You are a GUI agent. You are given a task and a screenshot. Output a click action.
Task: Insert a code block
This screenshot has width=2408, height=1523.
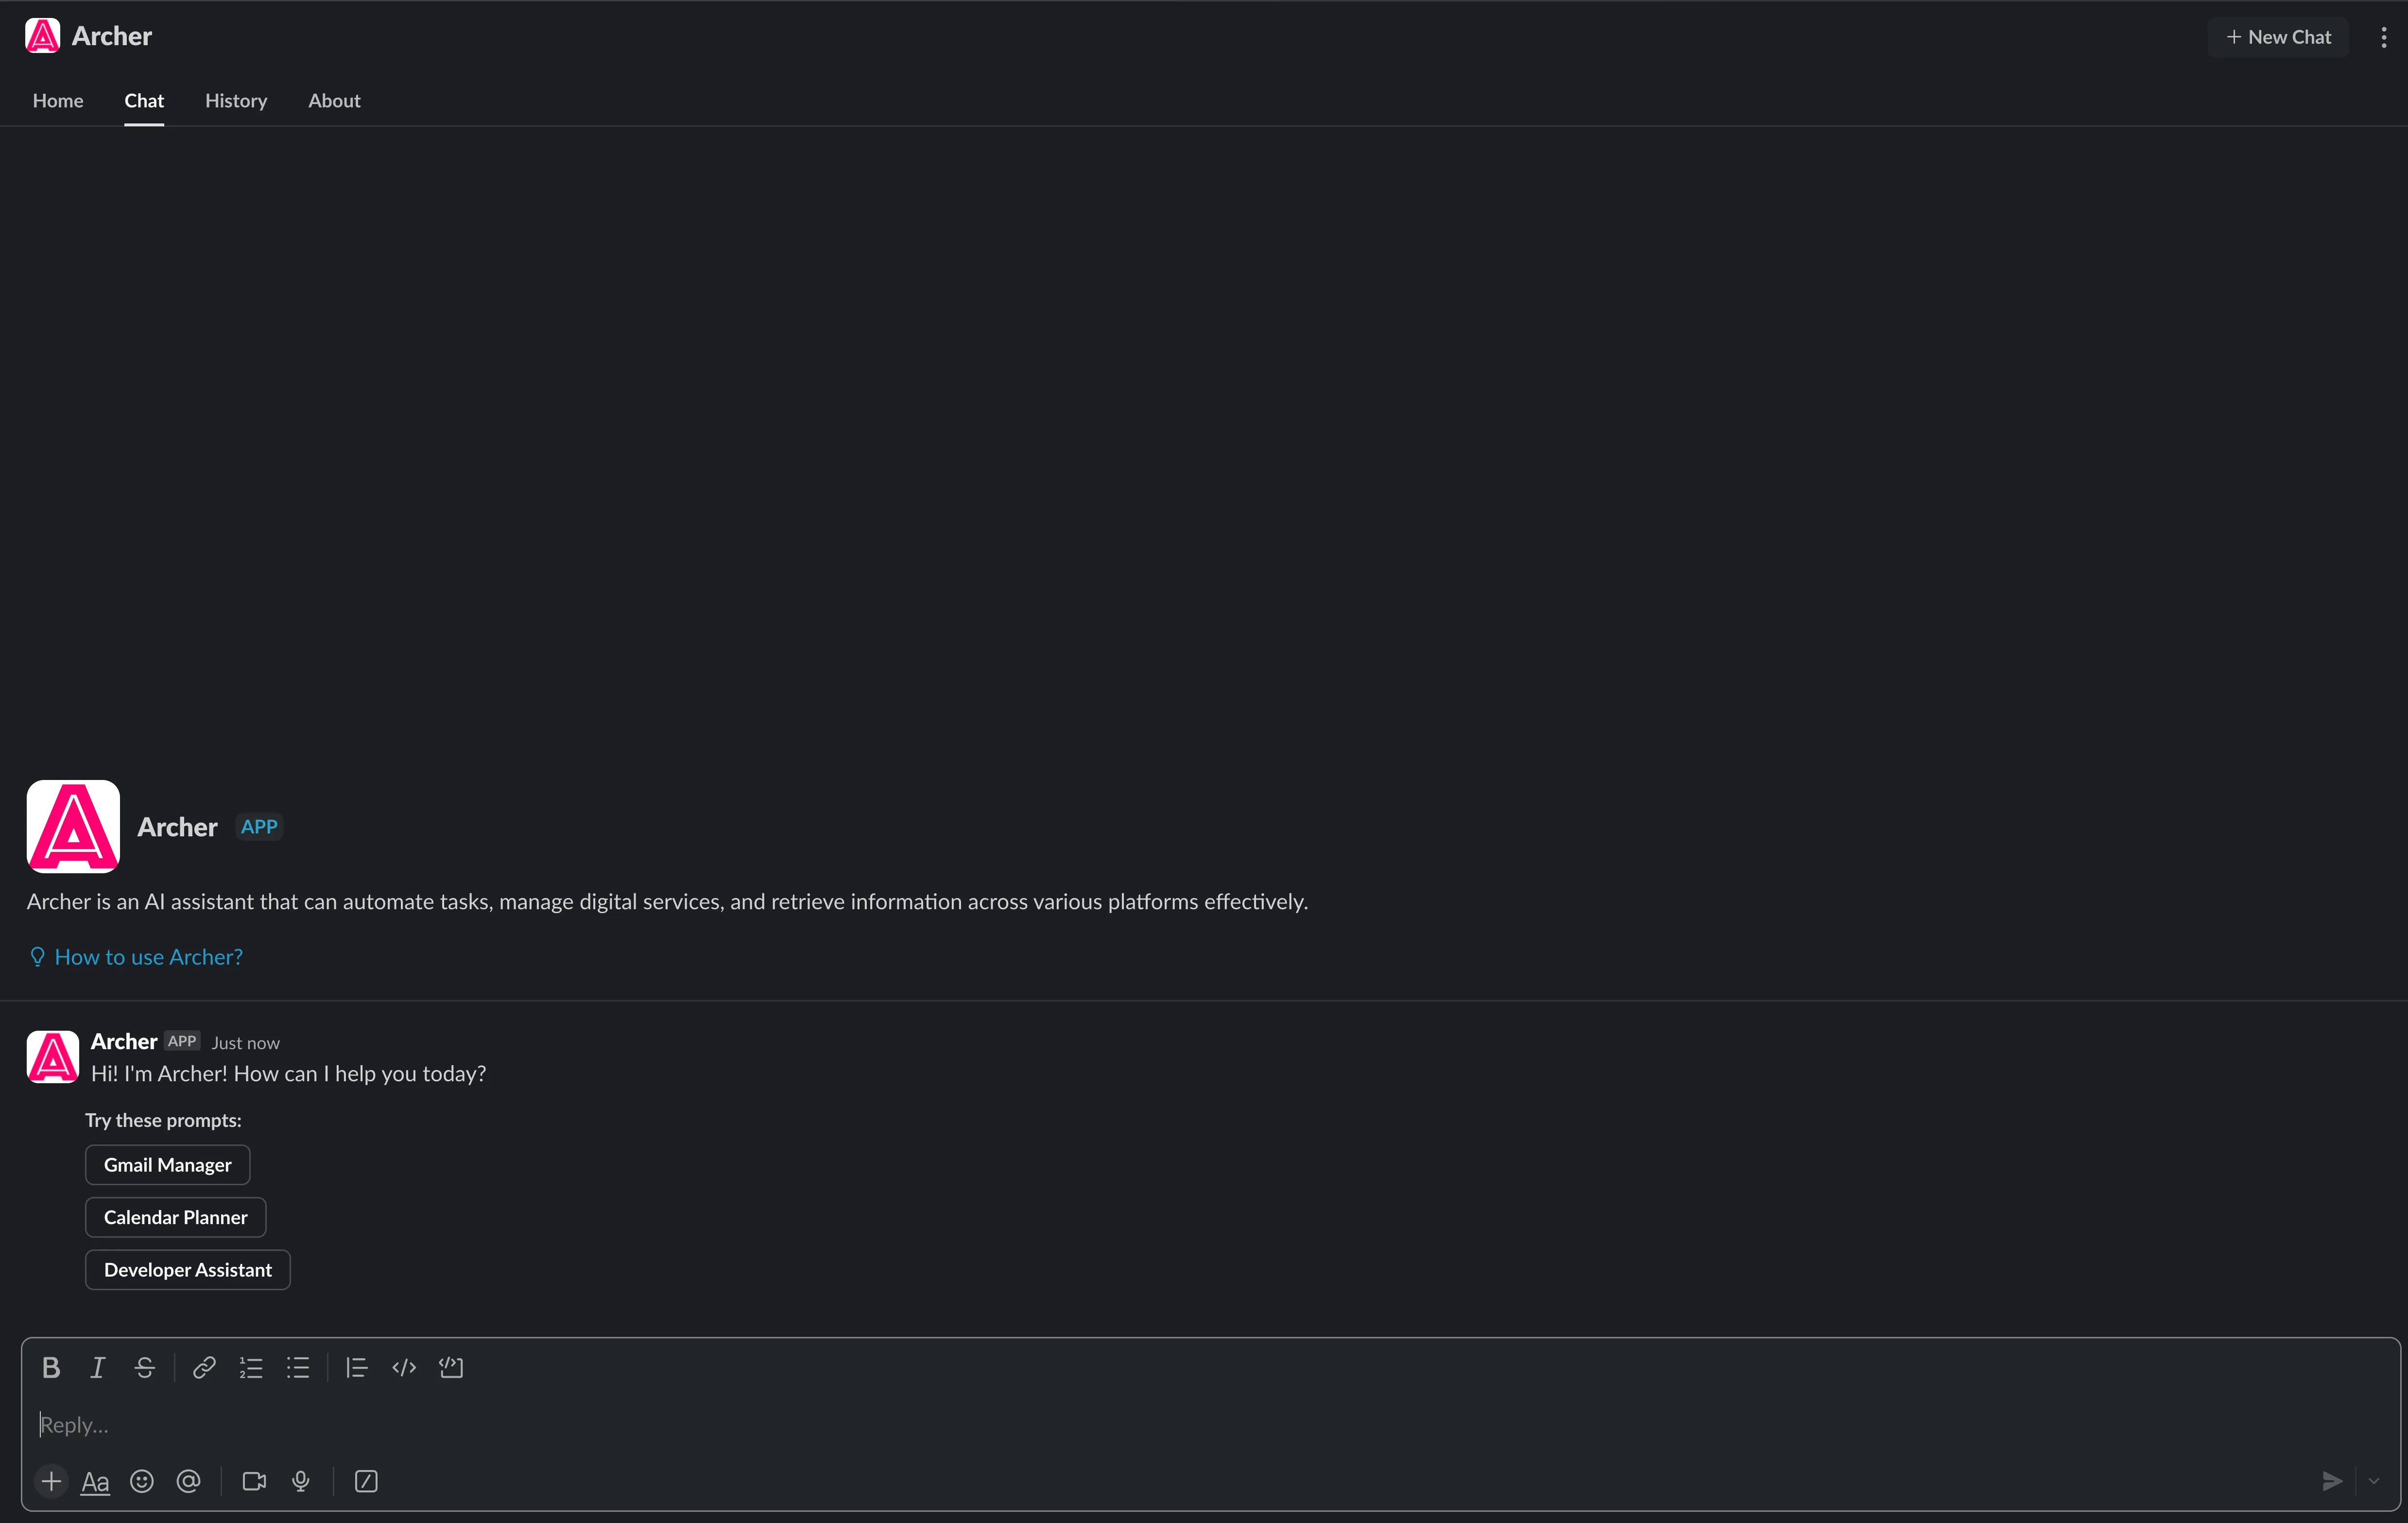pyautogui.click(x=451, y=1368)
